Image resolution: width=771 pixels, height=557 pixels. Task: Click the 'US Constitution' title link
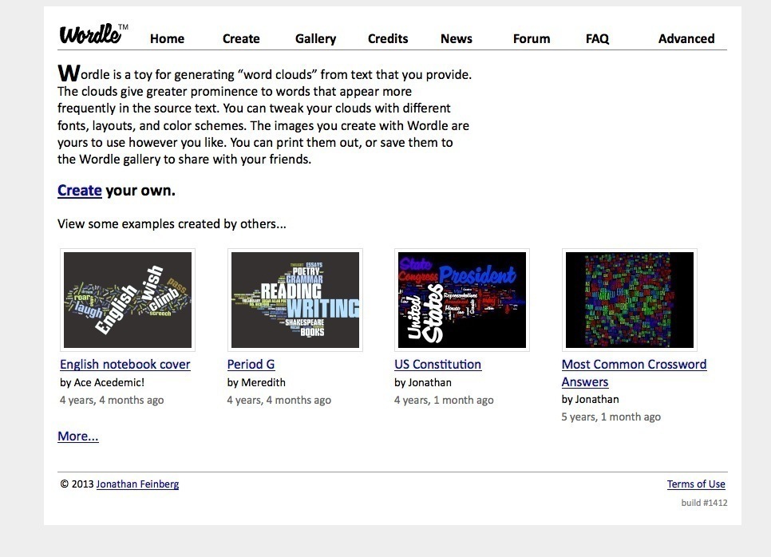click(437, 365)
